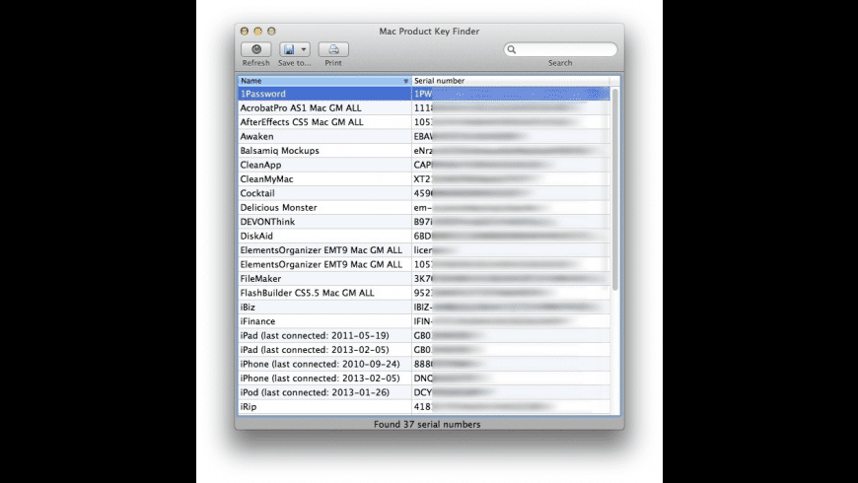The width and height of the screenshot is (858, 483).
Task: Select the Balsamiq Mockups row
Action: click(x=424, y=151)
